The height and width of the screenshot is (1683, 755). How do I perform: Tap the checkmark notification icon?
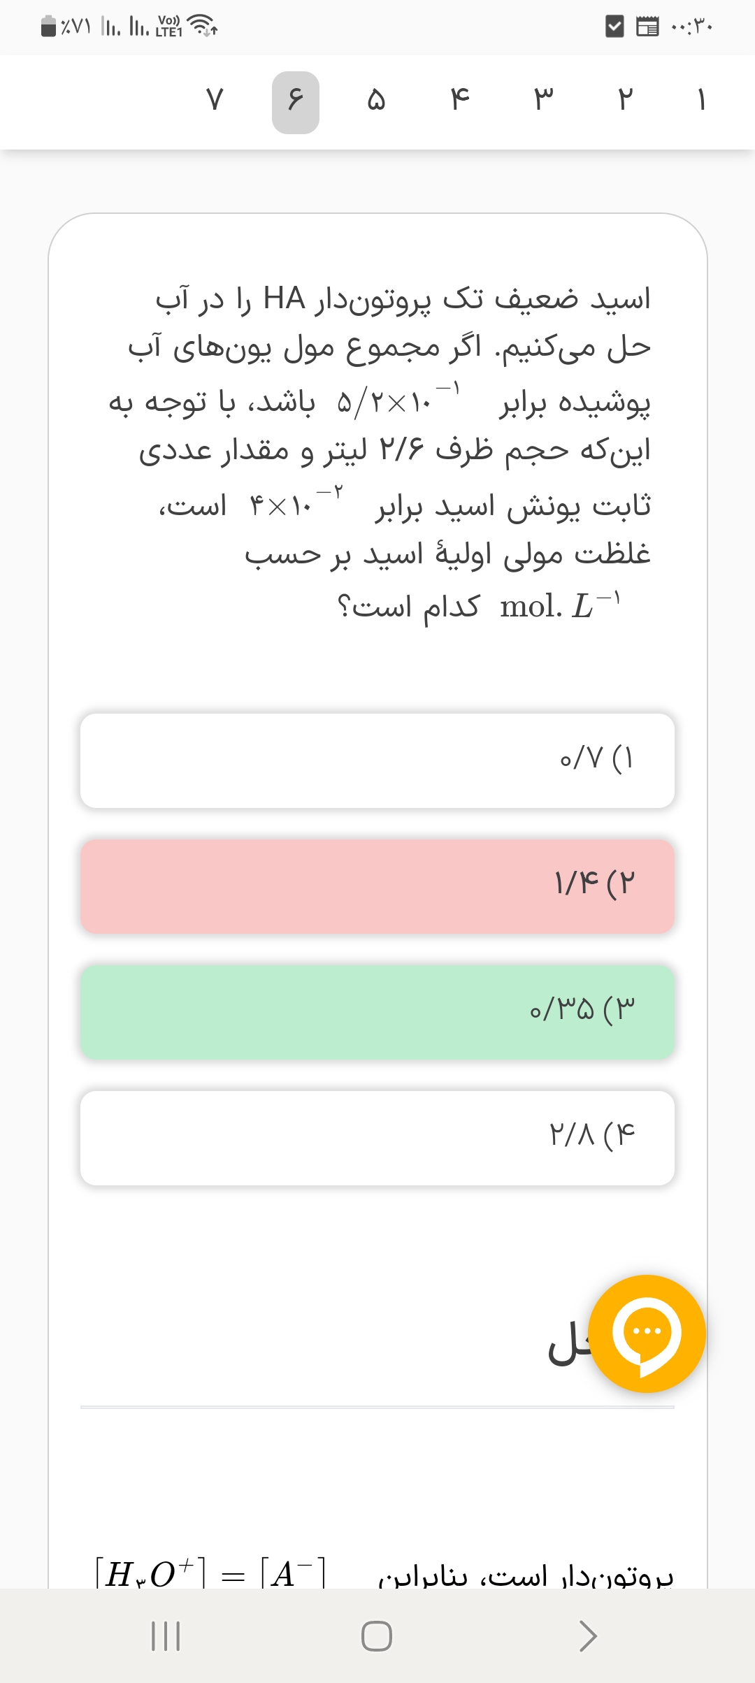pos(614,27)
